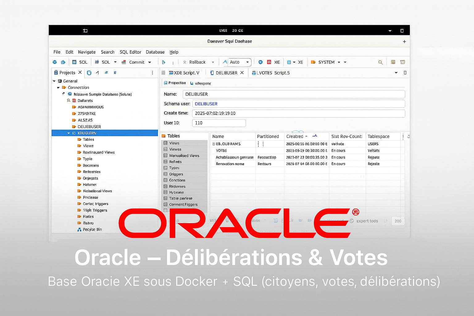
Task: Collapse the XDLIGLERN tree node
Action: (x=69, y=133)
